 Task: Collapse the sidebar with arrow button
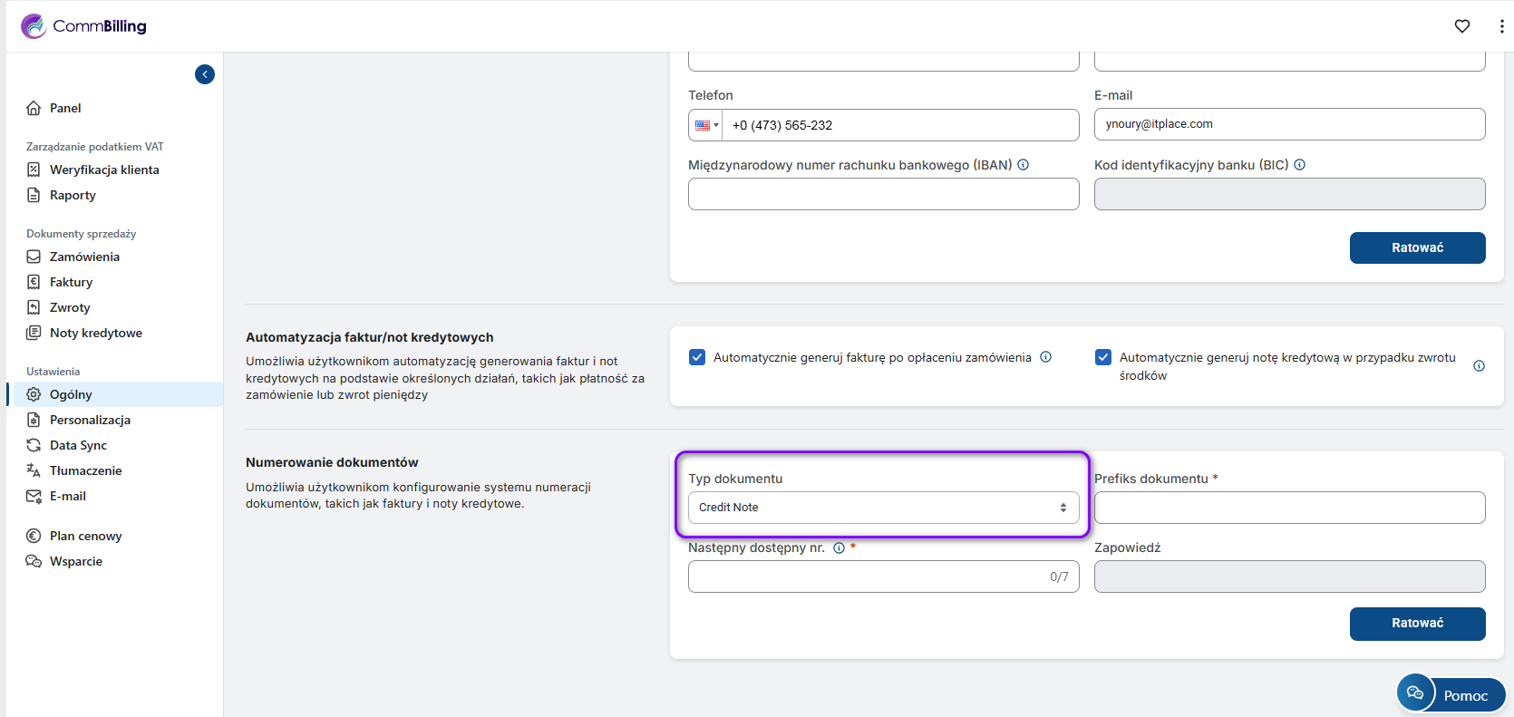[205, 74]
